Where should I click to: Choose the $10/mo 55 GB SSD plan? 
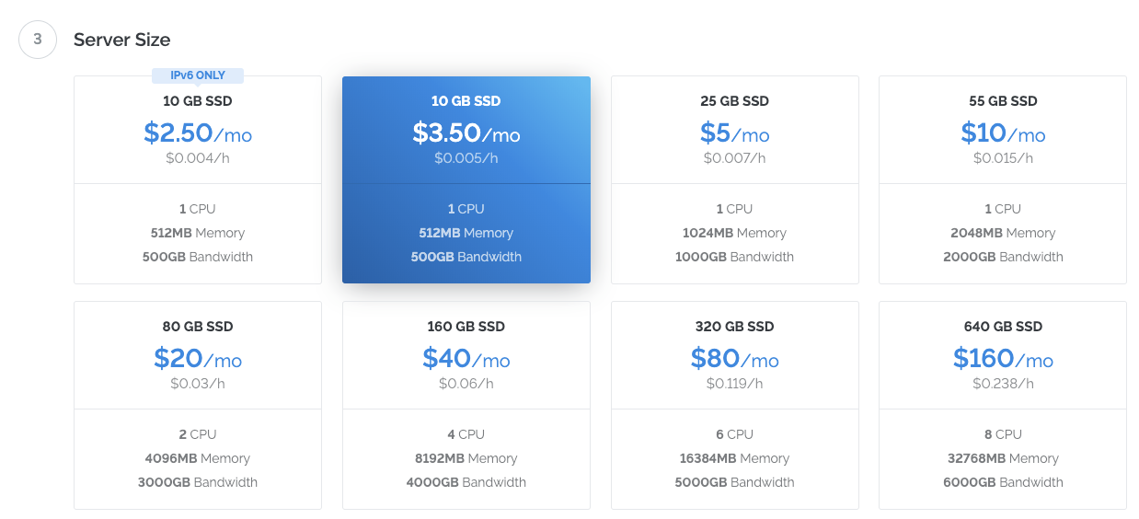[1003, 179]
